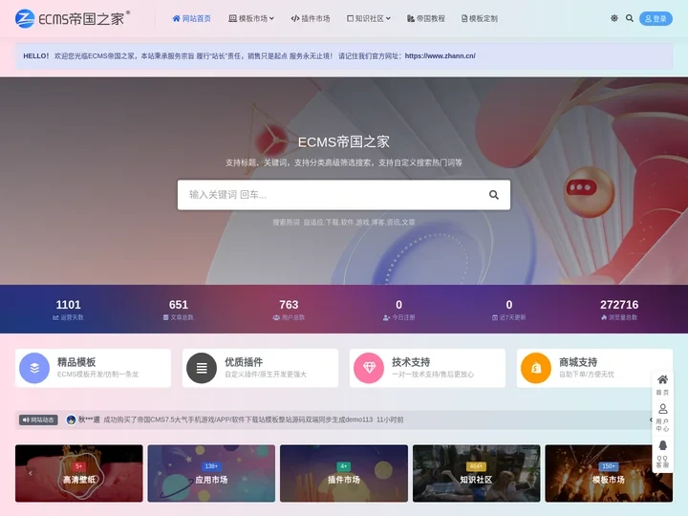This screenshot has height=516, width=688.
Task: Click the HELLO! announcement text
Action: (36, 55)
